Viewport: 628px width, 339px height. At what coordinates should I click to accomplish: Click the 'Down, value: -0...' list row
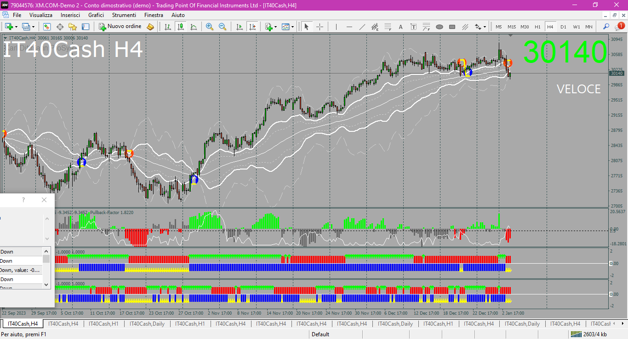tap(21, 270)
